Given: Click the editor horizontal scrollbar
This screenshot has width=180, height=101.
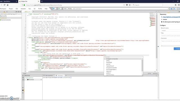Looking at the screenshot, I should tap(52, 72).
